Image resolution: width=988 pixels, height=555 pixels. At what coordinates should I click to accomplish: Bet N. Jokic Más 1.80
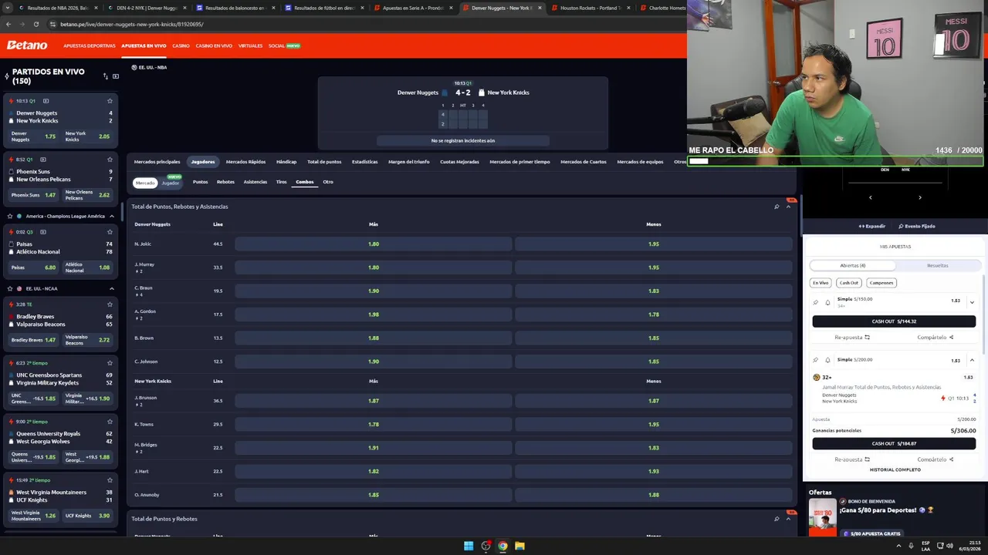point(374,244)
